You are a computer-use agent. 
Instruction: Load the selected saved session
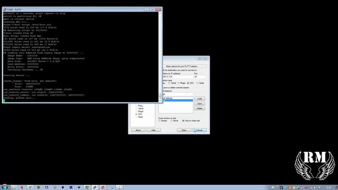(x=200, y=99)
